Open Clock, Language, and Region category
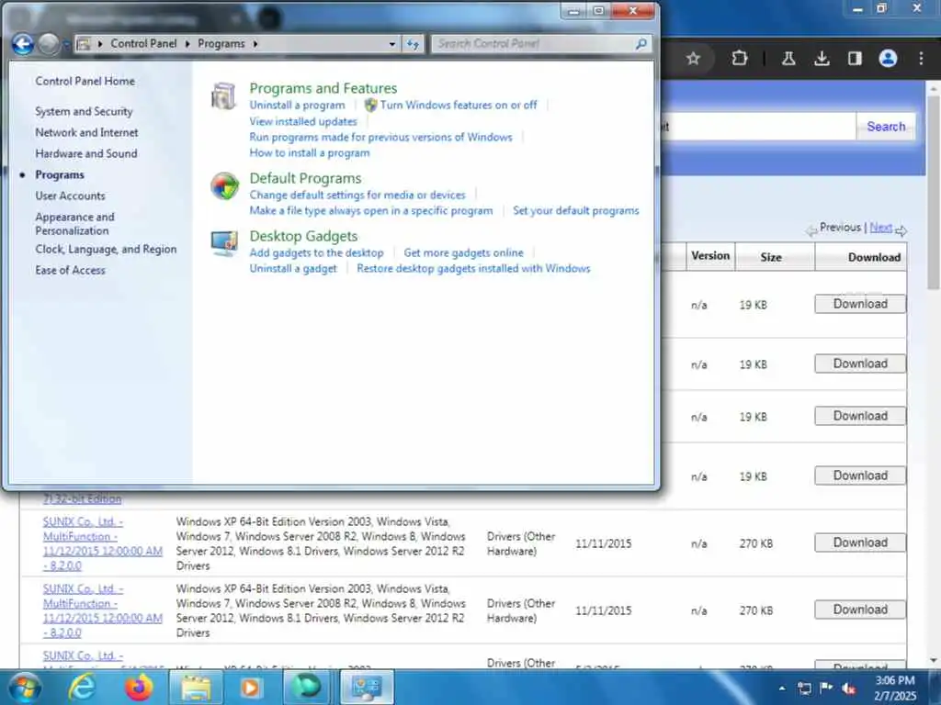The height and width of the screenshot is (705, 941). click(x=106, y=250)
